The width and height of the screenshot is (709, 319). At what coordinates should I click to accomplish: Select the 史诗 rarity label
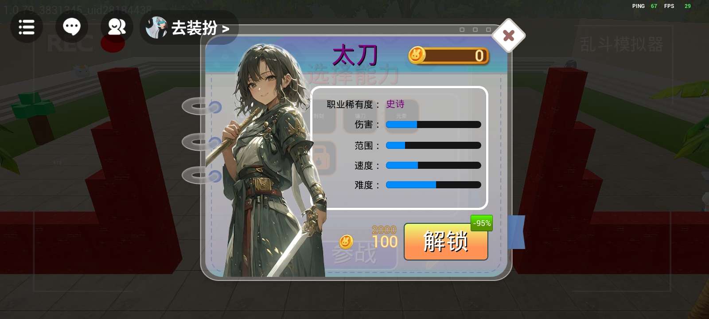pos(395,104)
